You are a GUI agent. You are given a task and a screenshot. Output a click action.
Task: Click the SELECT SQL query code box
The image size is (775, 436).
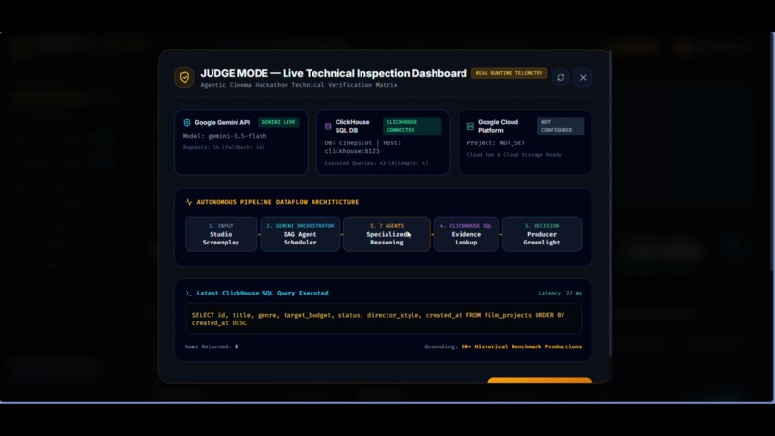[x=383, y=319]
